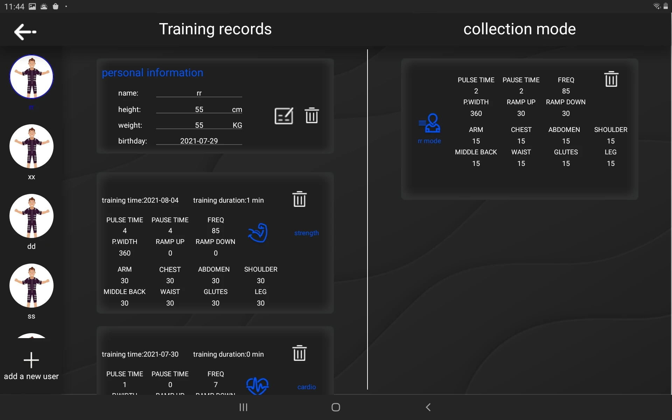Tap the back arrow in header
Viewport: 672px width, 420px height.
[25, 31]
